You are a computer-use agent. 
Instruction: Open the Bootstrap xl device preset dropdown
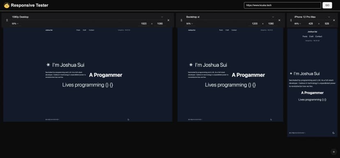pos(230,17)
